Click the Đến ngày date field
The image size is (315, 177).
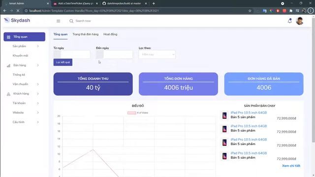coord(118,55)
